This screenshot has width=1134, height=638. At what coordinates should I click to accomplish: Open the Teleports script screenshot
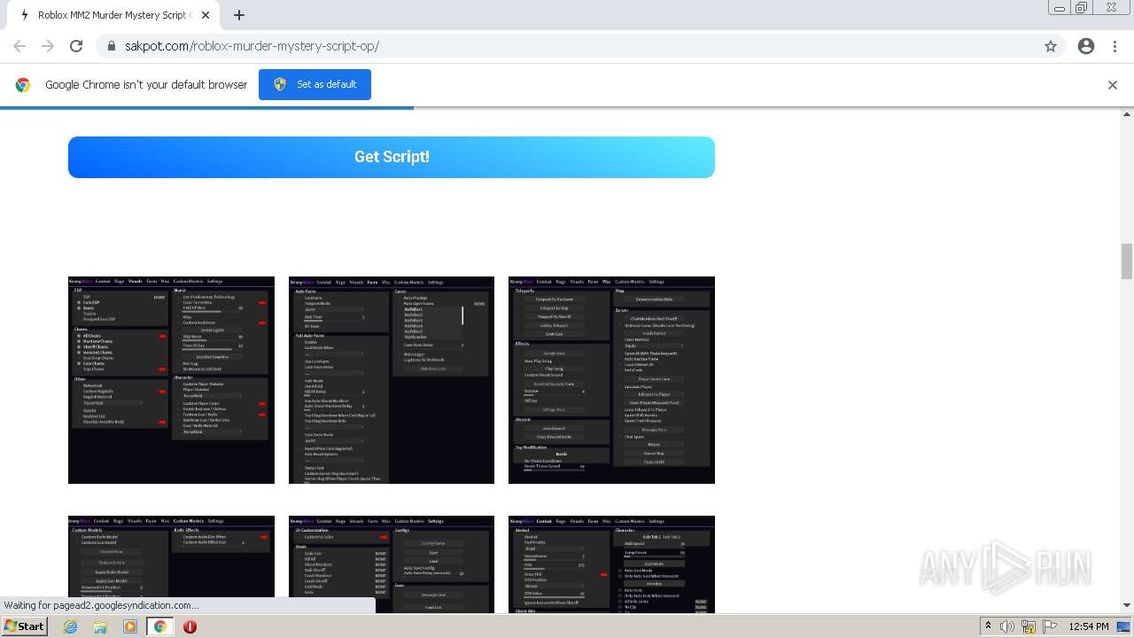[x=611, y=380]
